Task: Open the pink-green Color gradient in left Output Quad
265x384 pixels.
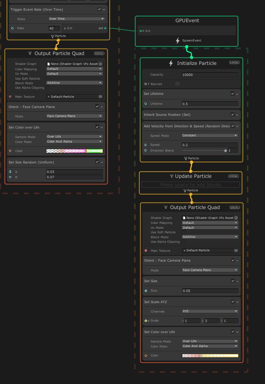Action: click(x=74, y=151)
